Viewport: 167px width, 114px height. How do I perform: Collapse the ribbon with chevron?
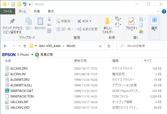[158, 11]
